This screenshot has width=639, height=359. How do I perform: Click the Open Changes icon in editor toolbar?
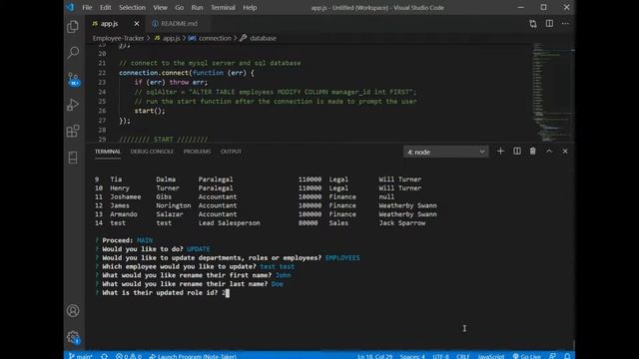coord(533,24)
